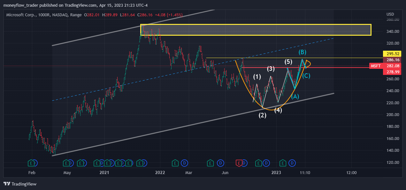Click the 2022 time axis label
This screenshot has width=406, height=190.
coord(160,172)
